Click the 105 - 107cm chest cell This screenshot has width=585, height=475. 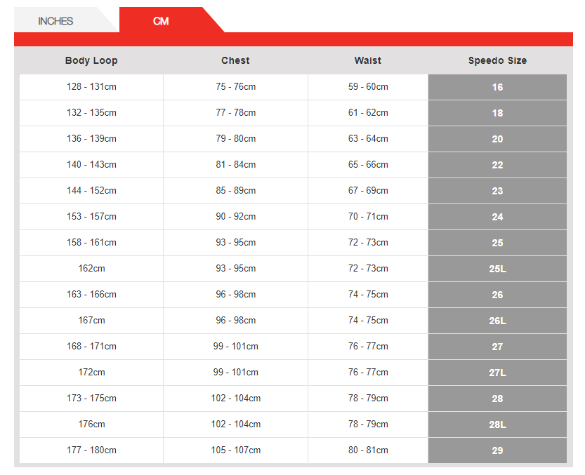coord(235,450)
